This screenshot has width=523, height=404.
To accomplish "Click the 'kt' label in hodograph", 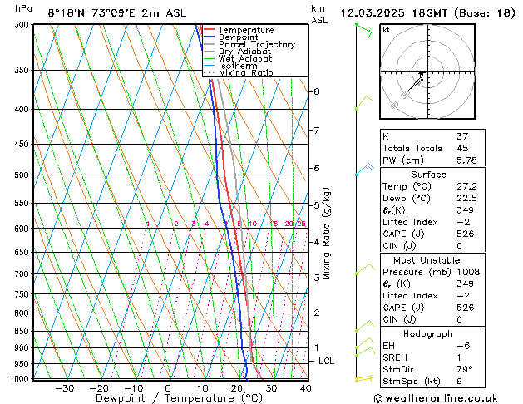I will (387, 30).
